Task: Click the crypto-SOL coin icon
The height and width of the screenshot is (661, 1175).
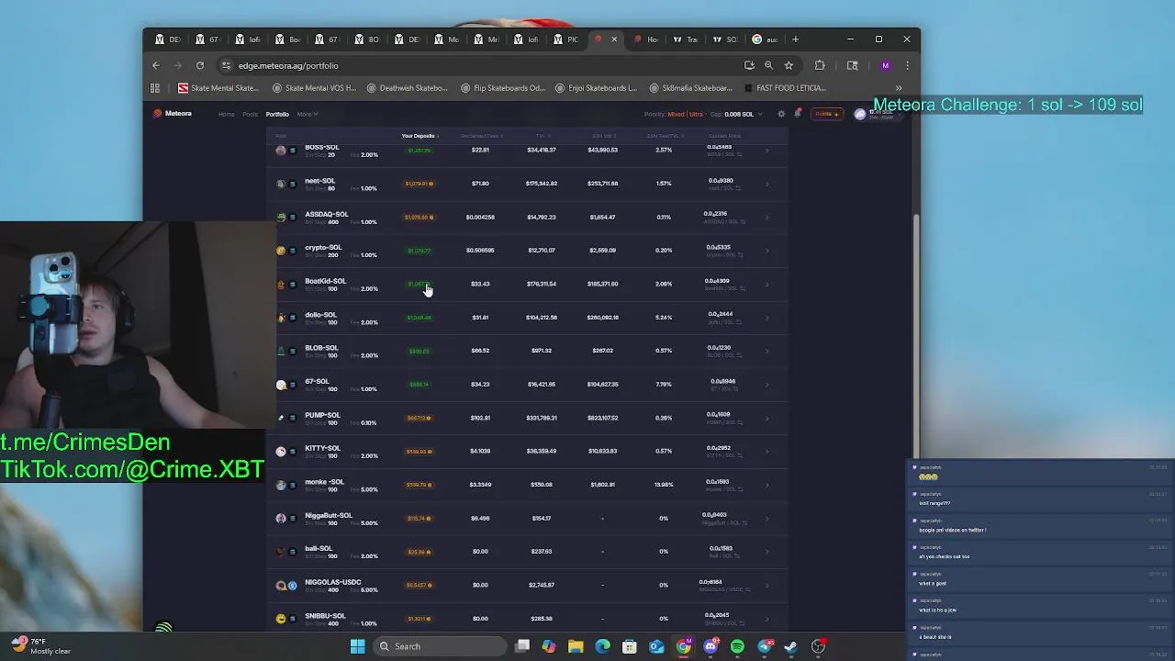Action: [281, 251]
